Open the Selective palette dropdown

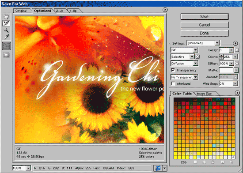(x=182, y=56)
